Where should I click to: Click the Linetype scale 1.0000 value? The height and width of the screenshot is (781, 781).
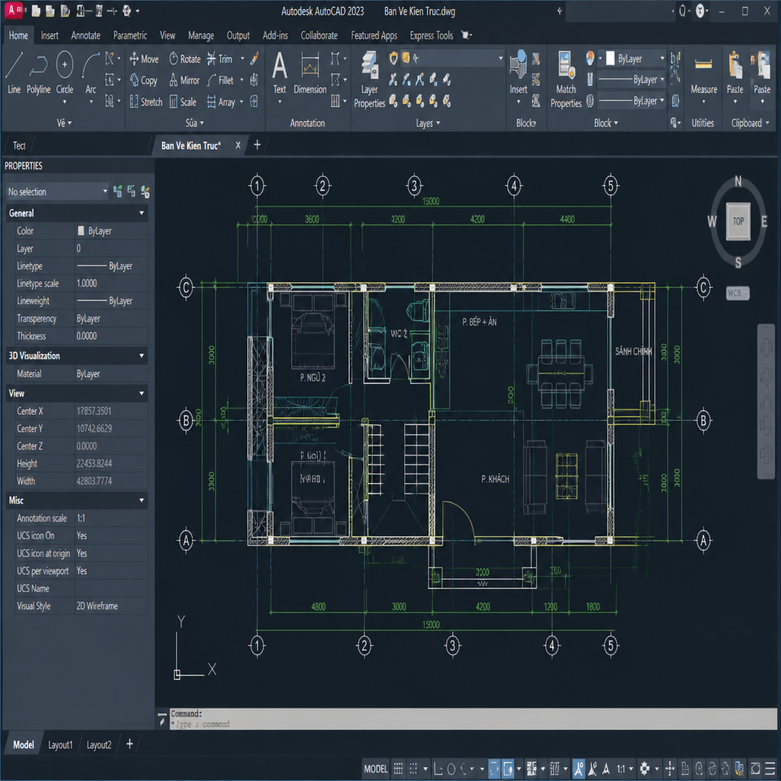[x=111, y=284]
